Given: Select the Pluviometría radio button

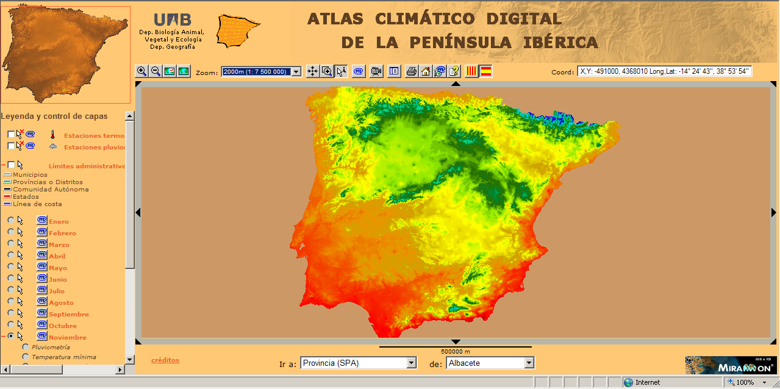Looking at the screenshot, I should tap(26, 347).
